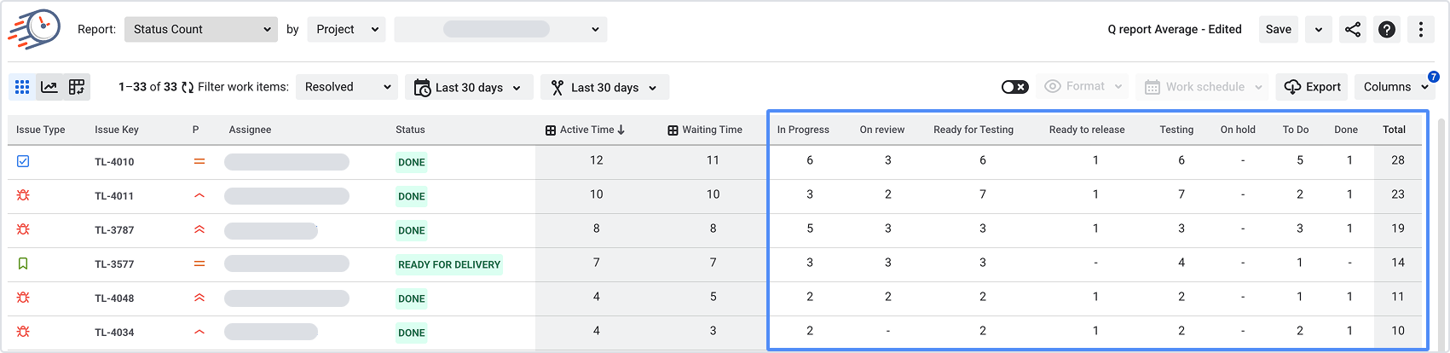Screen dimensions: 1450x353
Task: Sort by Waiting Time column header
Action: [x=705, y=130]
